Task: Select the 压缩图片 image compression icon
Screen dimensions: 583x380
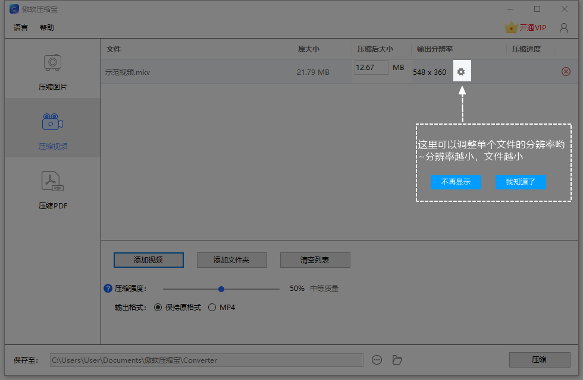Action: click(53, 62)
